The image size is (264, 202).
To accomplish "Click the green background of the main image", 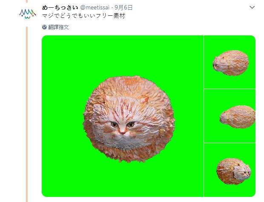I will 64,67.
